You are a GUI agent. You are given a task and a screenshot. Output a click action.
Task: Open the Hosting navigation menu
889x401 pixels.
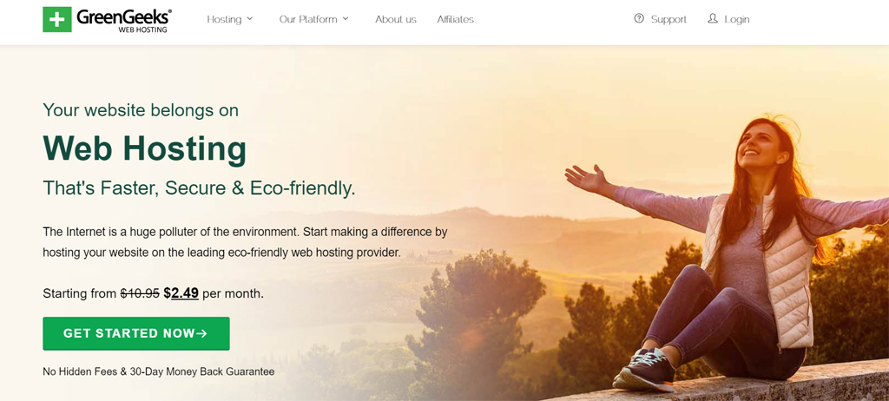[224, 19]
